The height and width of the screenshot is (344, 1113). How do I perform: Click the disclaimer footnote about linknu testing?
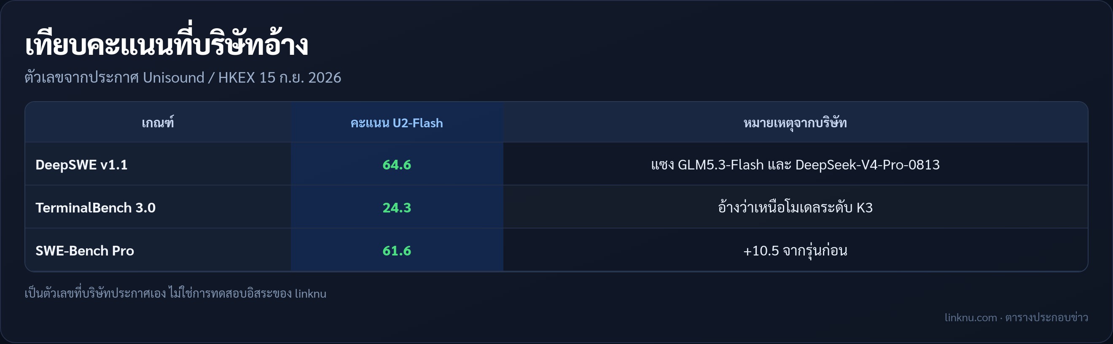click(x=175, y=293)
